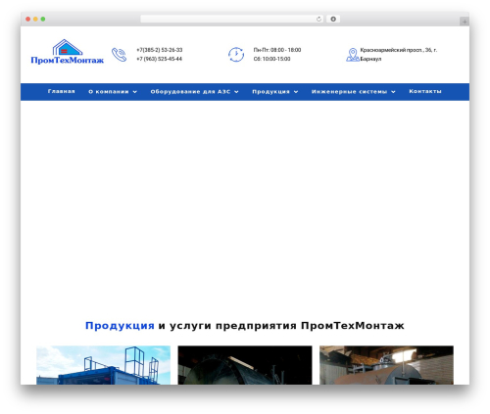Screen dimensions: 490x414
Task: Click the Пн-Пт: 08:00 - 18:00 text
Action: tap(277, 50)
